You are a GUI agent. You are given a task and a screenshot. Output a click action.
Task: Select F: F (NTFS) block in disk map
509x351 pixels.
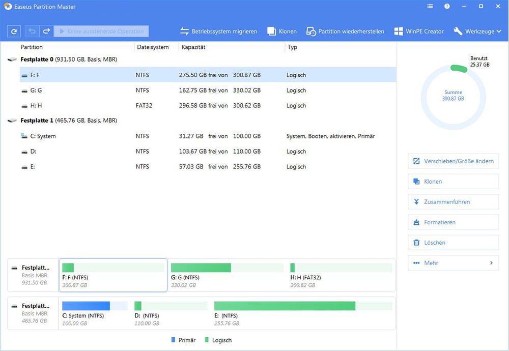pyautogui.click(x=113, y=275)
